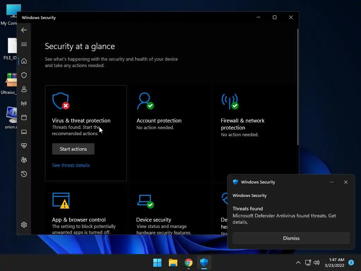The image size is (361, 271).
Task: Open Settings gear in Windows Security sidebar
Action: [24, 225]
